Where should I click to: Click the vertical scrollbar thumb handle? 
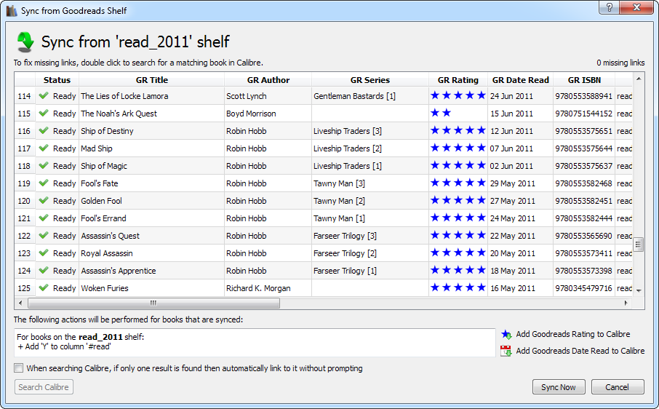(x=639, y=244)
